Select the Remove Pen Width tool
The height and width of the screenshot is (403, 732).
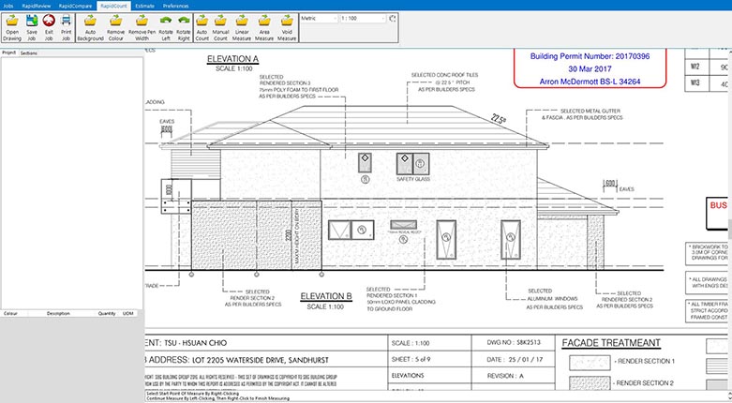pos(142,27)
